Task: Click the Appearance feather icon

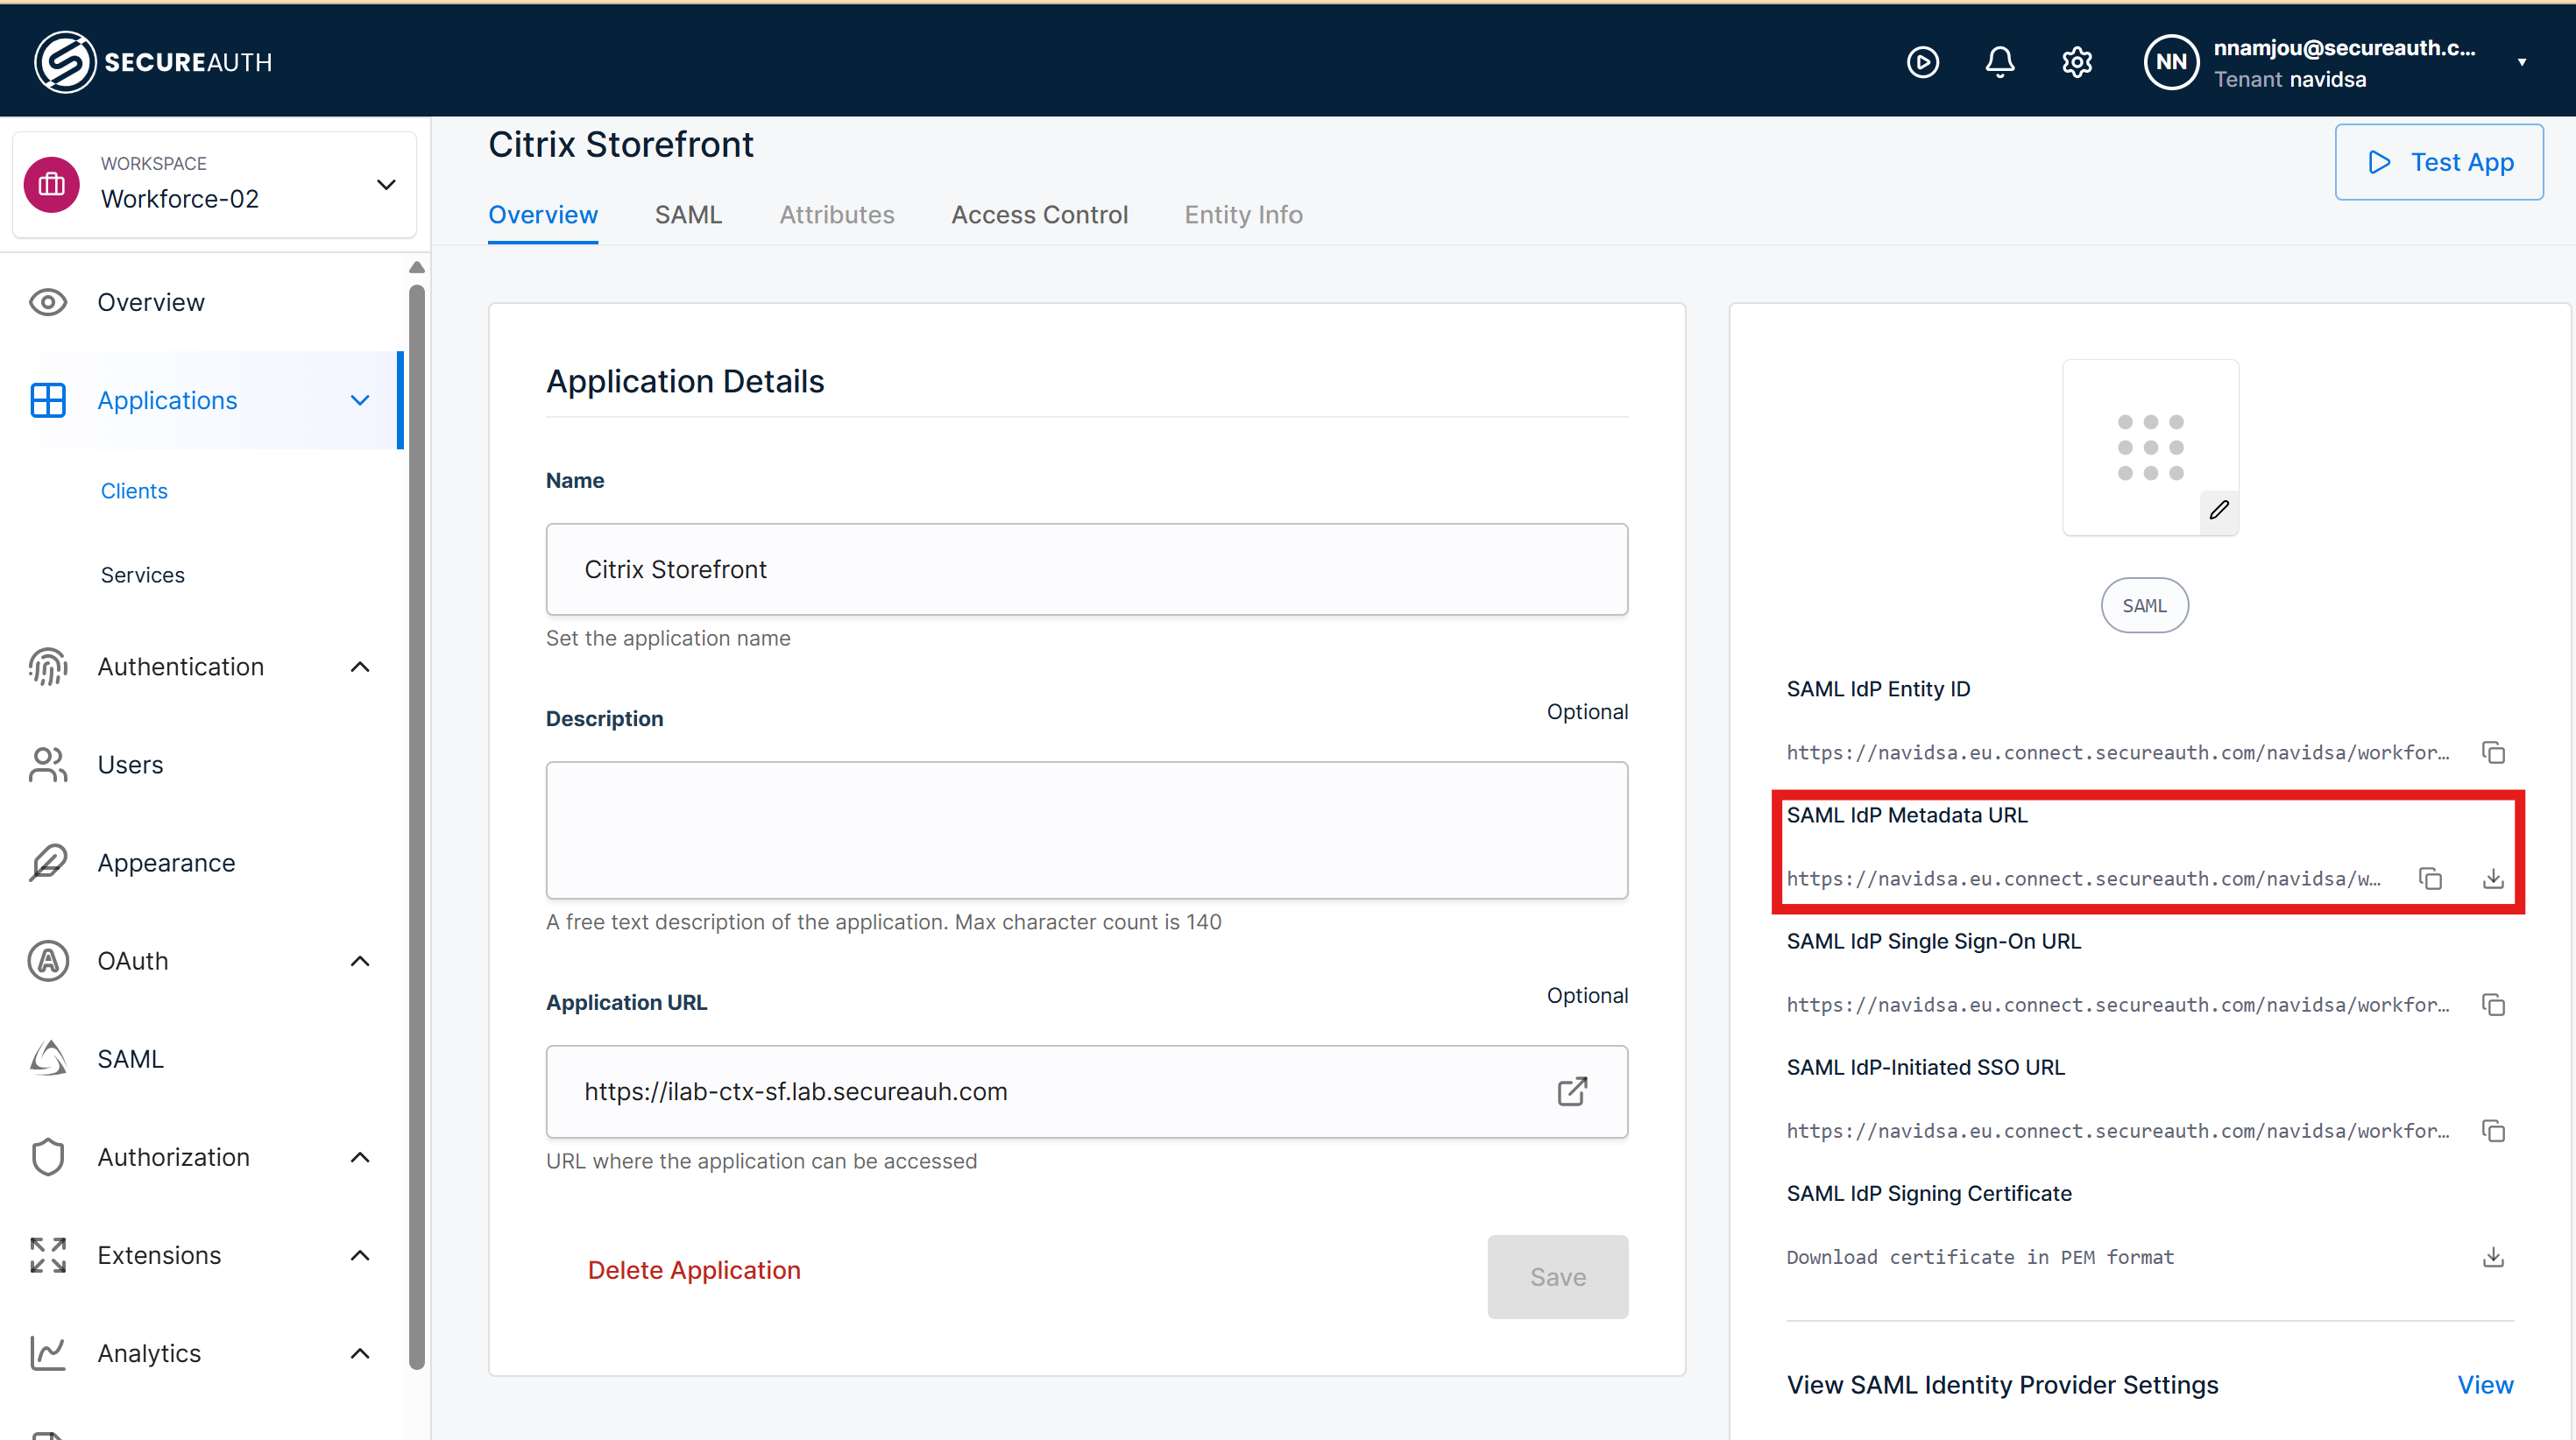Action: (x=48, y=863)
